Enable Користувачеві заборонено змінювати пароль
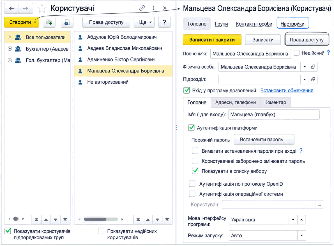Screen dimensions: 334x246 (x=195, y=161)
